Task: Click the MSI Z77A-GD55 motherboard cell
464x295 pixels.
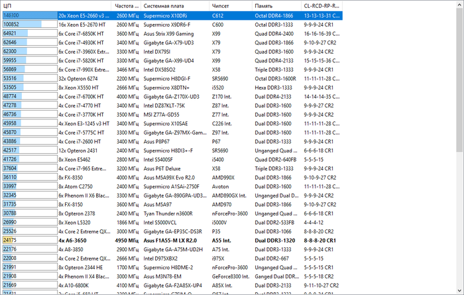Action: click(x=161, y=115)
